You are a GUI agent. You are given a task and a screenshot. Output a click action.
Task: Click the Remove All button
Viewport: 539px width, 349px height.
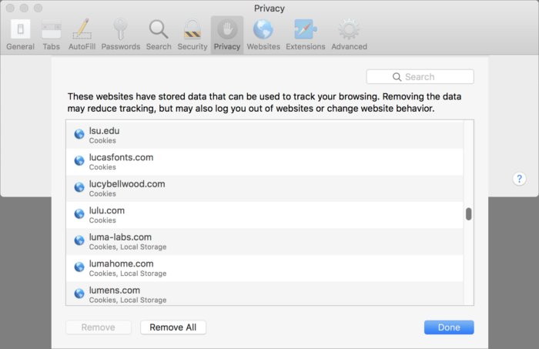[173, 327]
